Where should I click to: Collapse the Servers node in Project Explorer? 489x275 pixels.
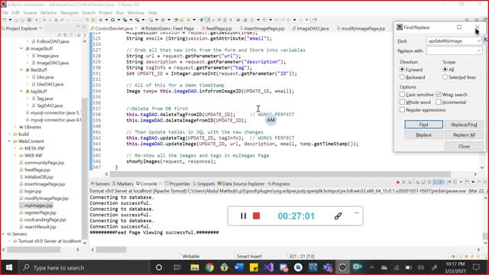coord(3,234)
